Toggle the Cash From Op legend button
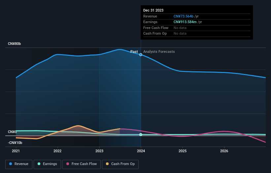The width and height of the screenshot is (271, 173). pos(120,164)
